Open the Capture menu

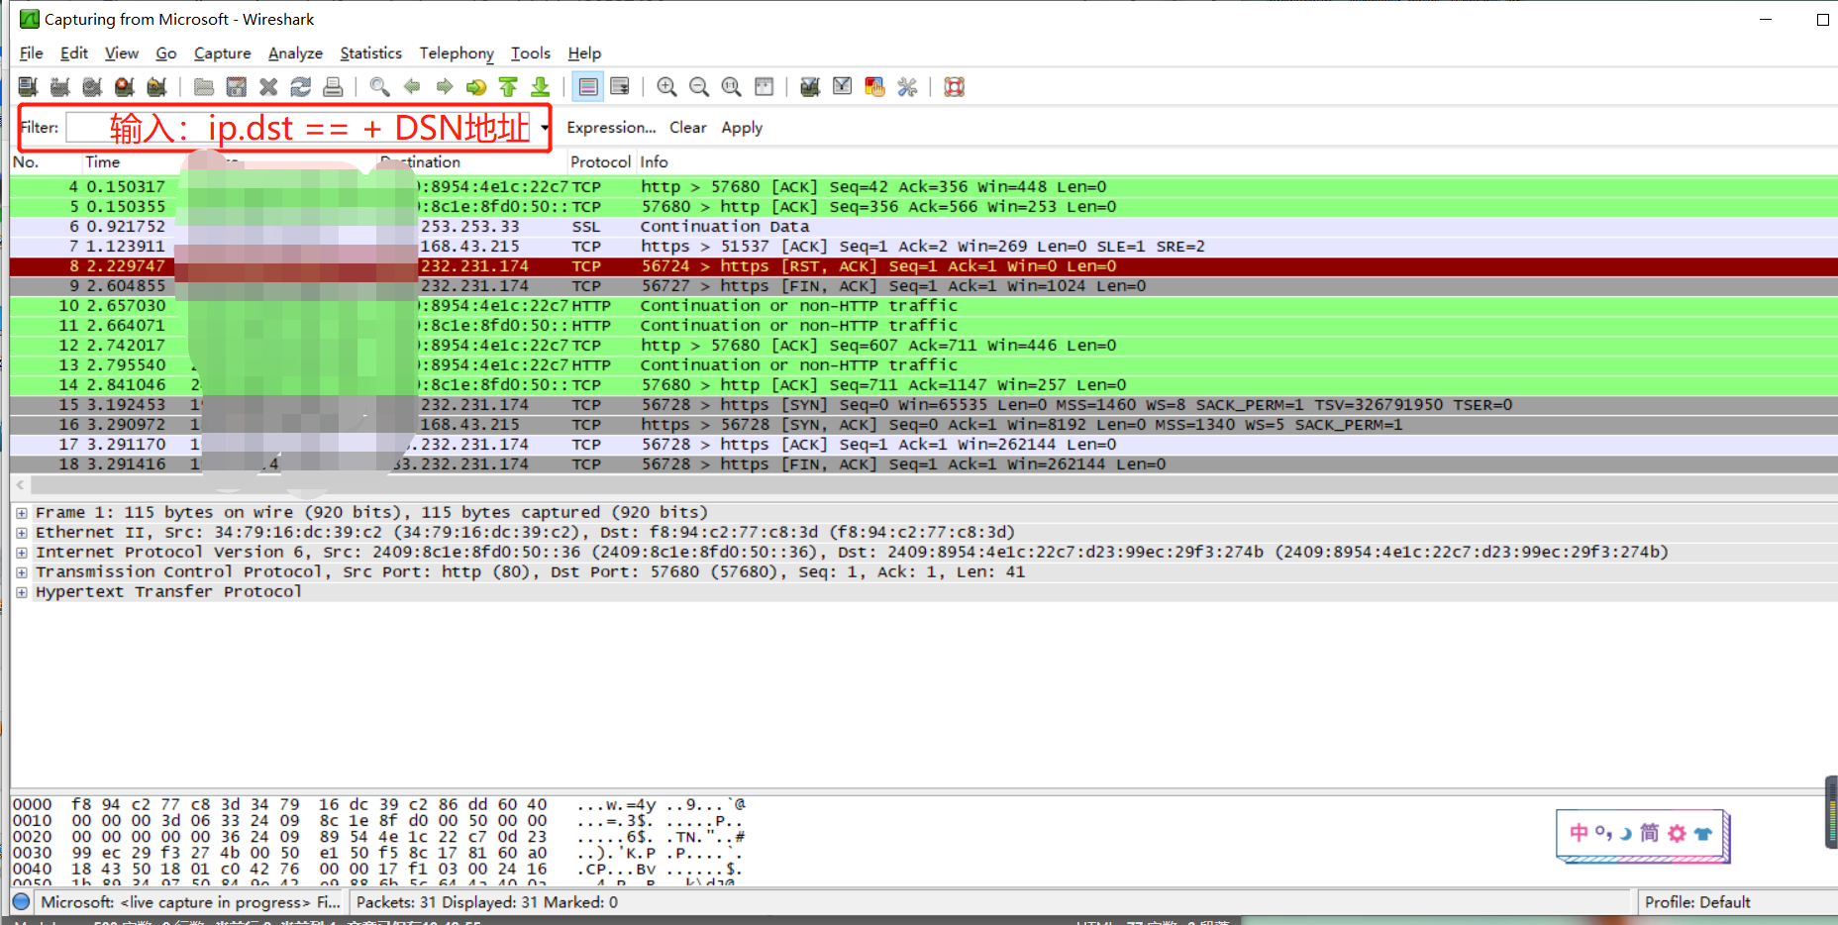[222, 53]
